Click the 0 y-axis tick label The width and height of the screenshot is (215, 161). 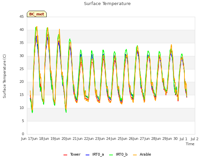(x=23, y=134)
